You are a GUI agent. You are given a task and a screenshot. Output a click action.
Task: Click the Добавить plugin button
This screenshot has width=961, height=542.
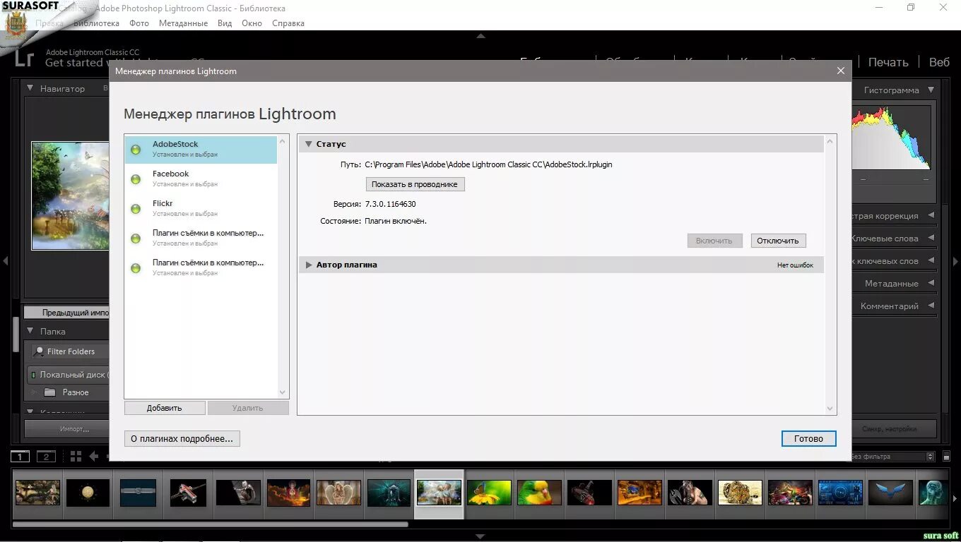coord(165,408)
